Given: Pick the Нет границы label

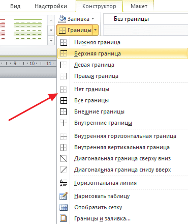Looking at the screenshot, I should point(91,89).
